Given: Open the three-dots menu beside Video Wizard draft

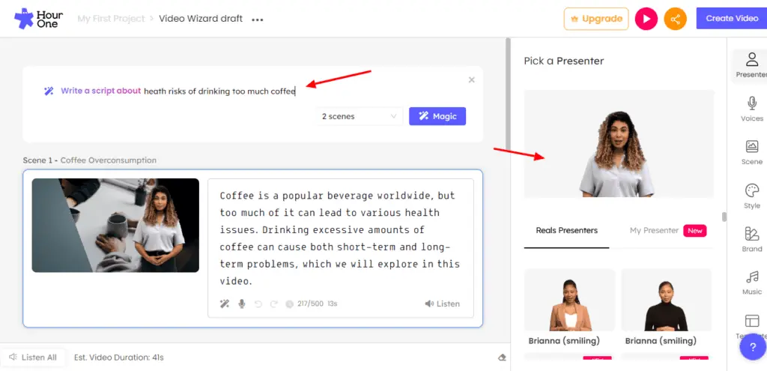Looking at the screenshot, I should point(258,19).
